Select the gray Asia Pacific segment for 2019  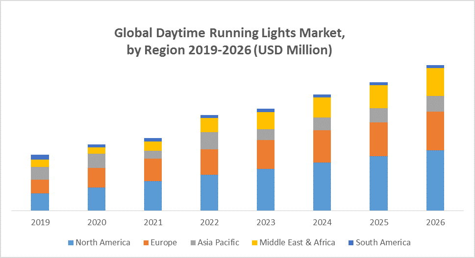[x=40, y=173]
